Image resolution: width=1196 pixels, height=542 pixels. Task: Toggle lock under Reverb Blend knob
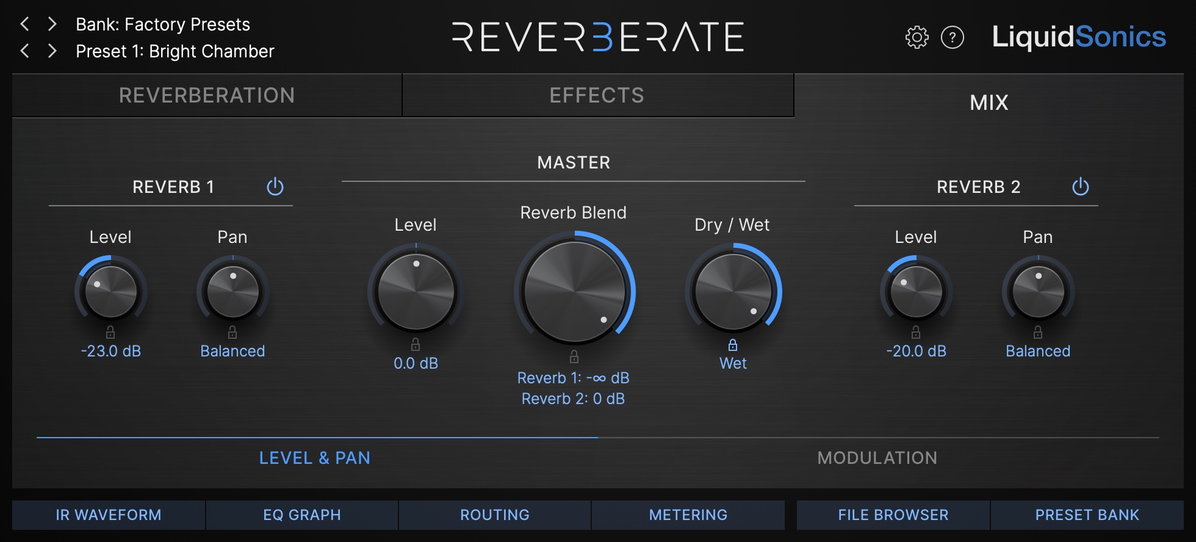point(574,356)
